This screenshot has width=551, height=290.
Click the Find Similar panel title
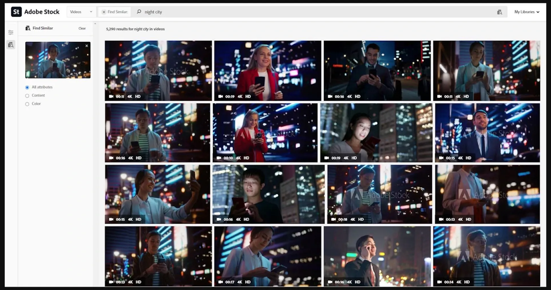point(42,28)
